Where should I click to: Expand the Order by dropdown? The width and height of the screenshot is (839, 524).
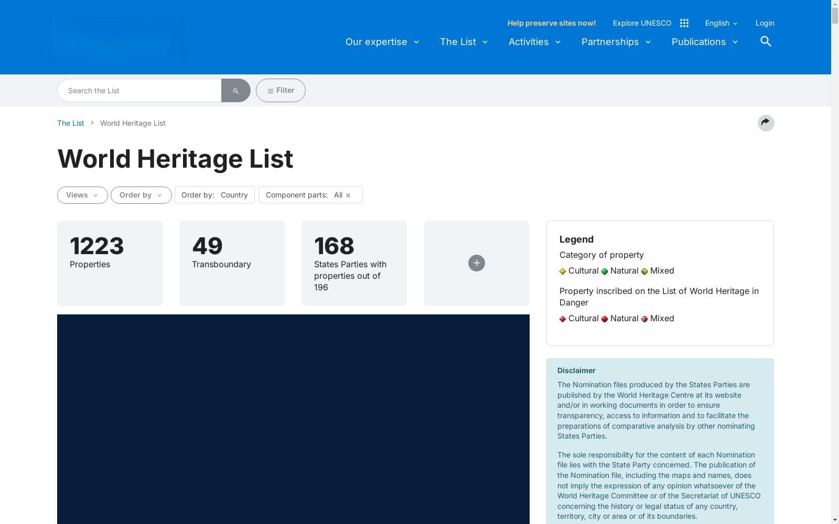click(x=141, y=195)
